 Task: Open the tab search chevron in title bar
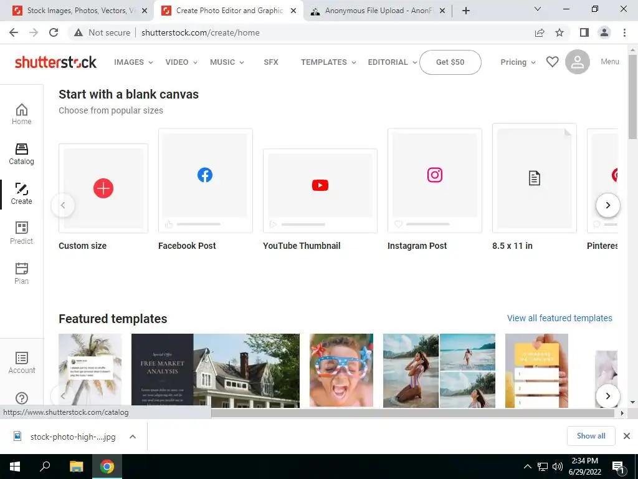click(x=538, y=9)
